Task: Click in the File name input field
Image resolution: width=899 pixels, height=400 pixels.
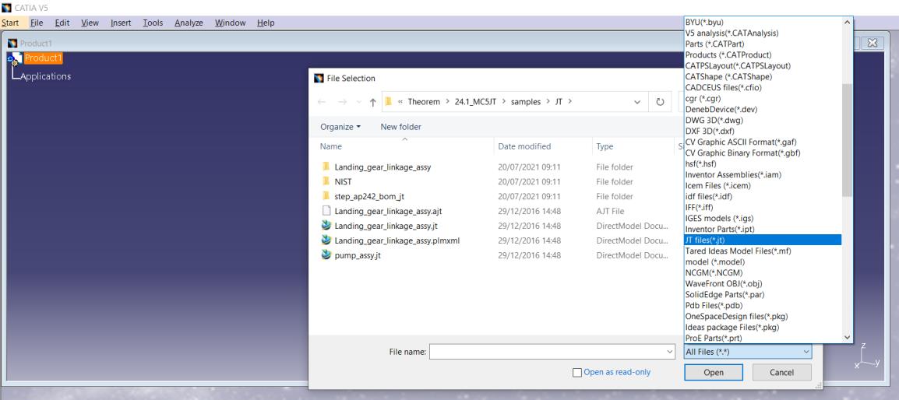Action: (546, 352)
